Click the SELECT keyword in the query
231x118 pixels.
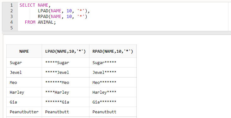point(27,5)
